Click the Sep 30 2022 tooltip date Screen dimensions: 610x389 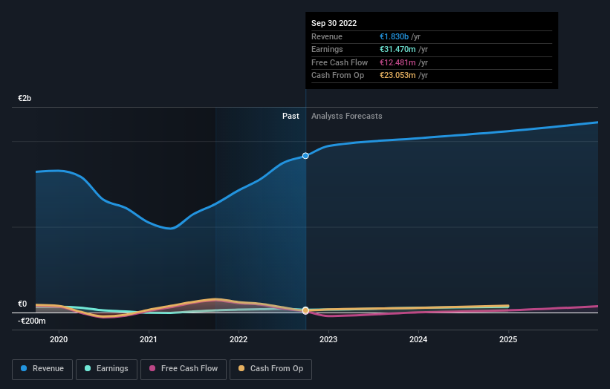click(x=334, y=23)
